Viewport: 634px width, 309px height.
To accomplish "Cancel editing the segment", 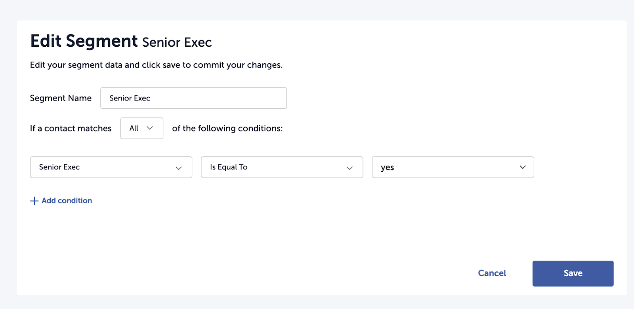I will point(492,273).
